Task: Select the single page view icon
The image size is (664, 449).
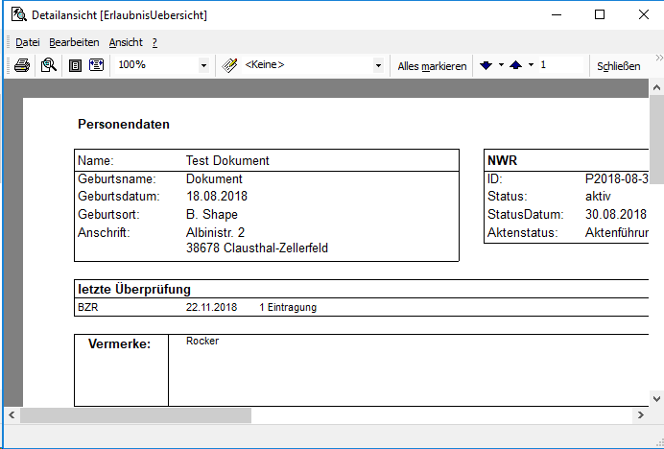Action: pyautogui.click(x=75, y=65)
